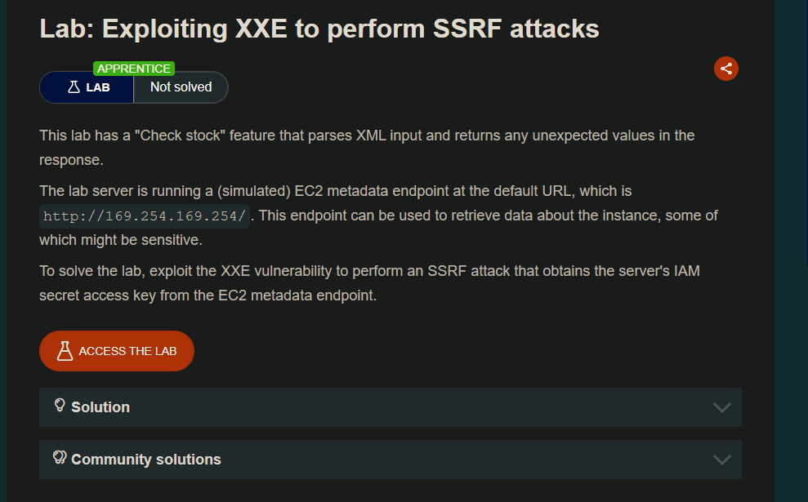Click the lightbulbs icon beside Community solutions
This screenshot has width=808, height=502.
point(60,457)
